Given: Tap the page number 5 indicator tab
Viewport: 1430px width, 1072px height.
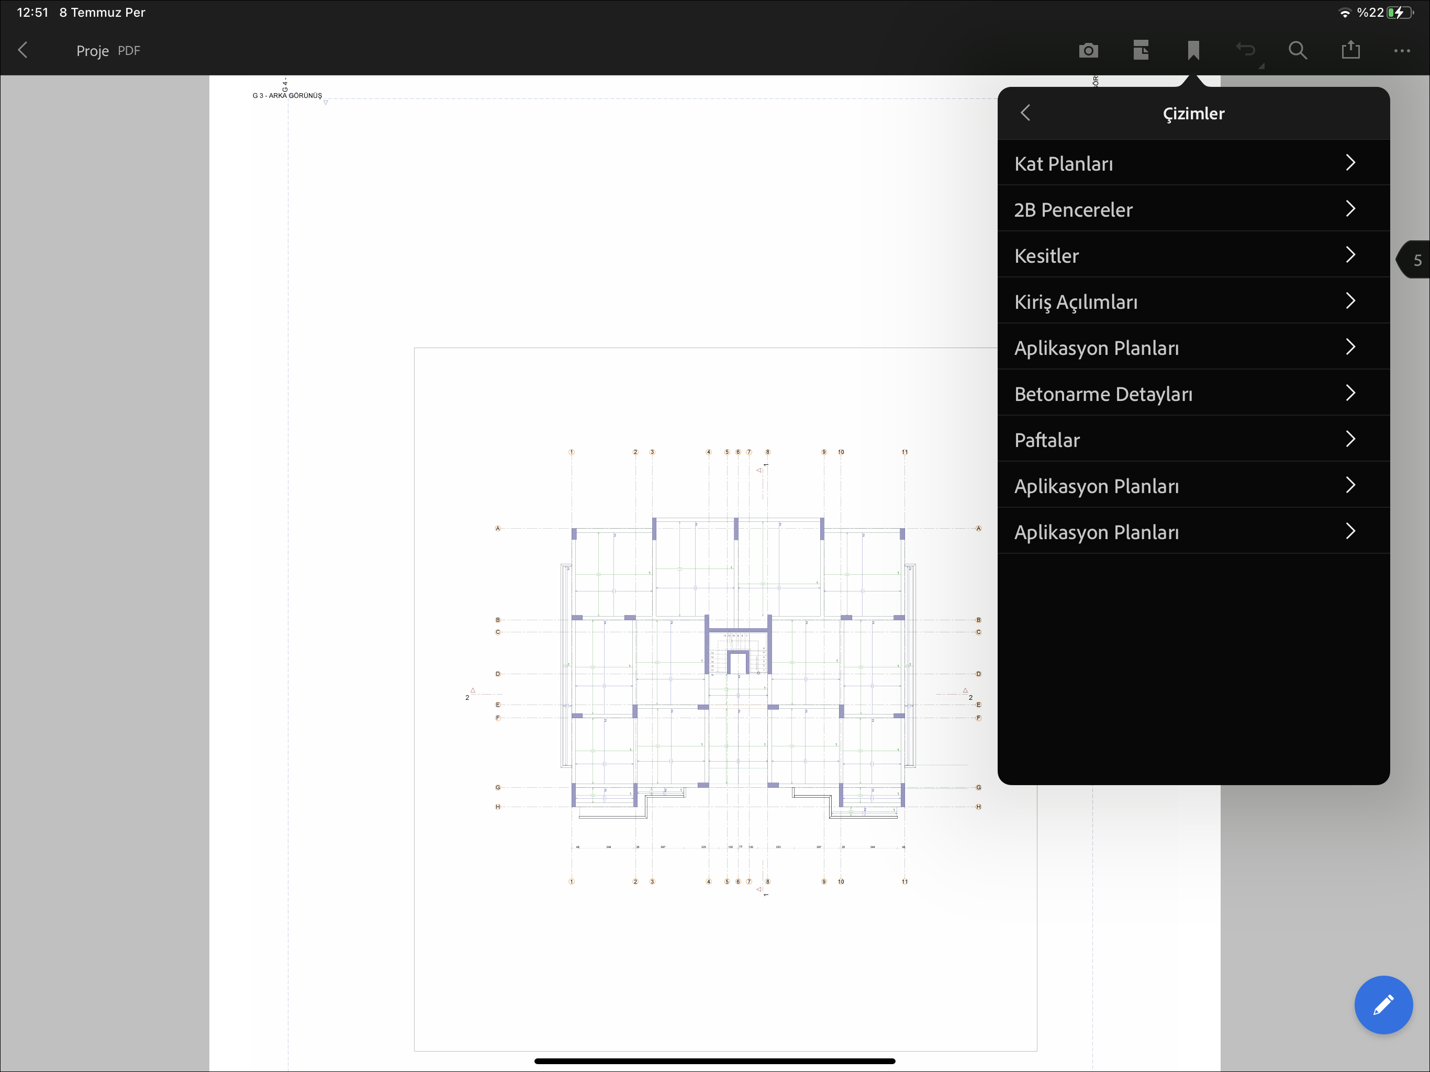Looking at the screenshot, I should [1416, 261].
